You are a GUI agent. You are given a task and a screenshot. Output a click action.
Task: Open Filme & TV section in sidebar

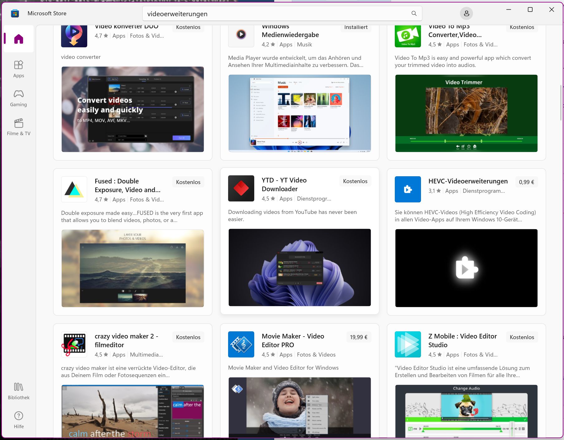[x=19, y=127]
